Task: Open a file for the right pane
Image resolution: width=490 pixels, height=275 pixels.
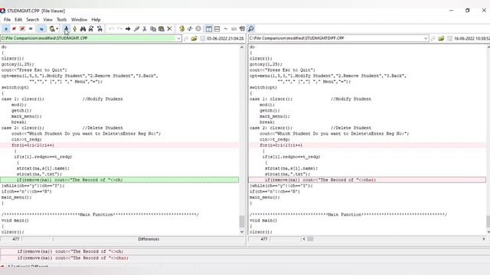Action: click(x=441, y=38)
